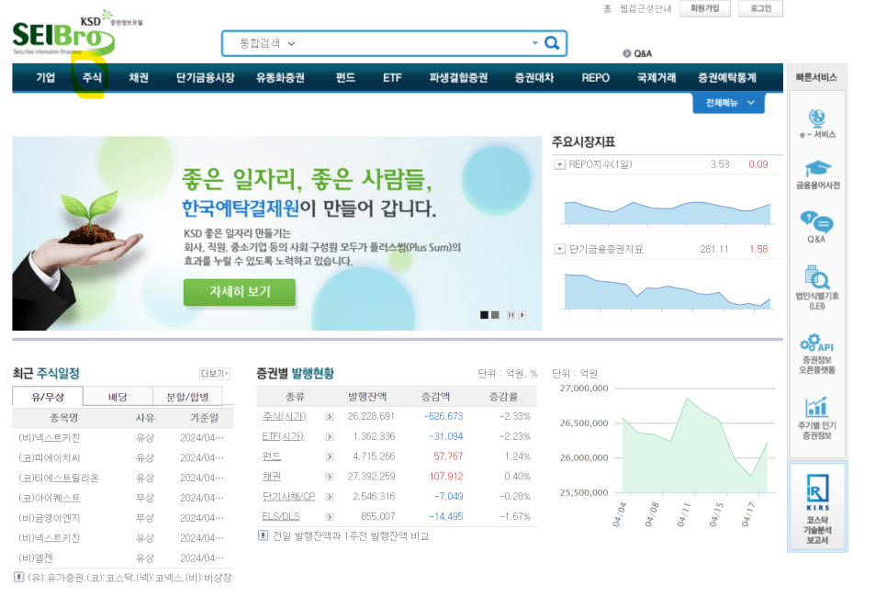Open the 주식 menu
The height and width of the screenshot is (597, 887).
point(92,77)
